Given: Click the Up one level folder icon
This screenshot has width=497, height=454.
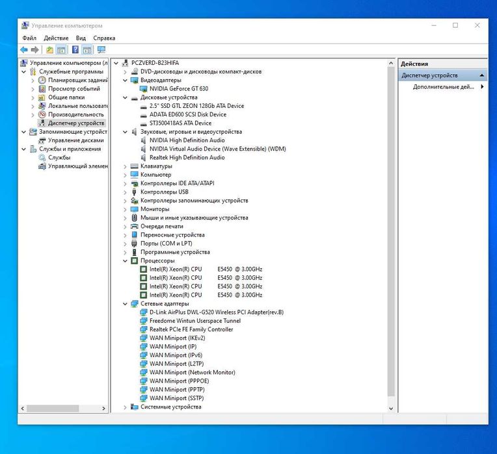Looking at the screenshot, I should (x=49, y=49).
